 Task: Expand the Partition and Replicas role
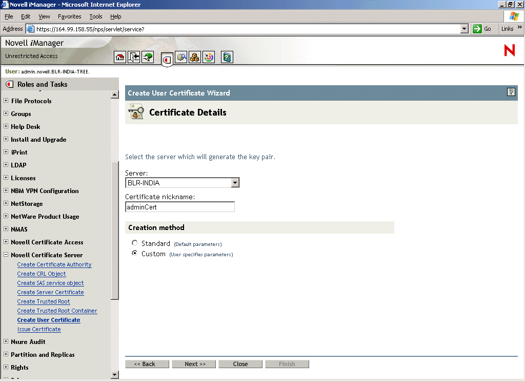(x=6, y=354)
